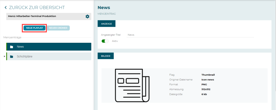Click the Menüeinträge section label

click(12, 37)
